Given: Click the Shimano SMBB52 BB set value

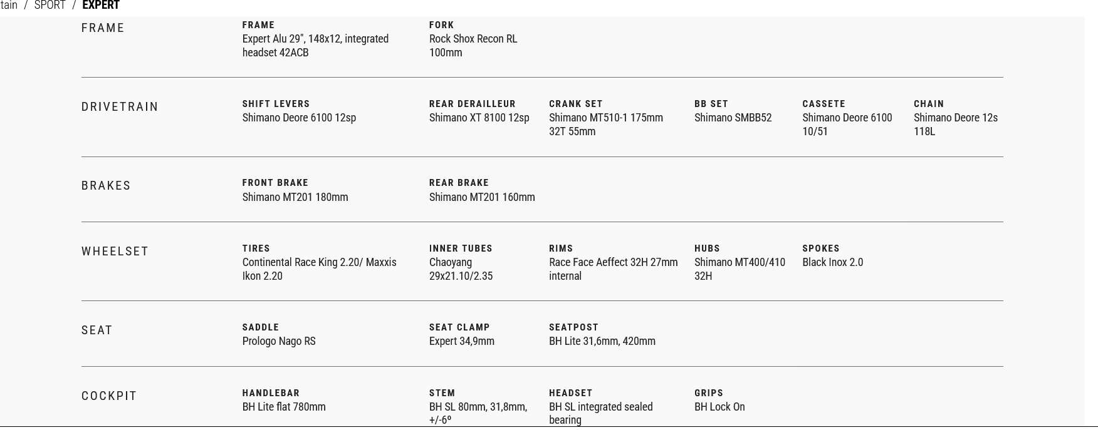Looking at the screenshot, I should 733,118.
